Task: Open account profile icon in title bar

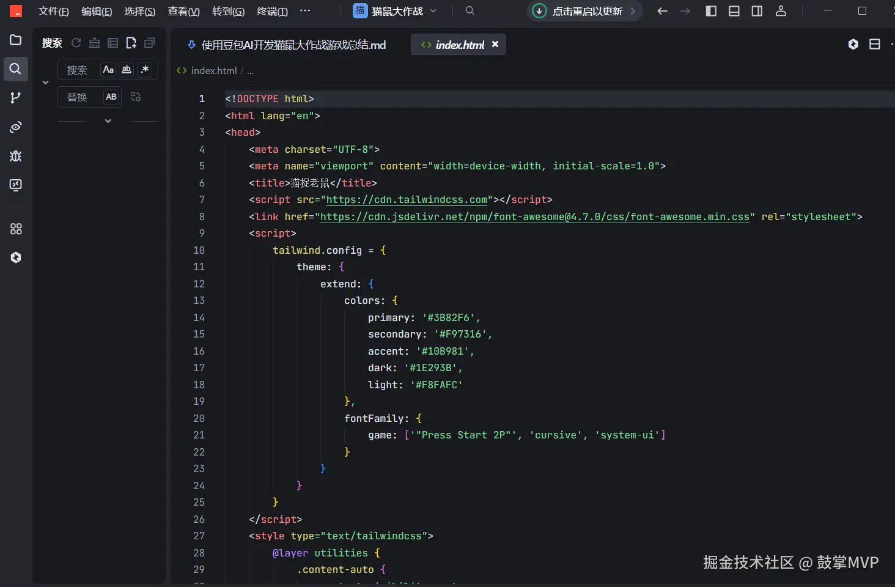Action: click(x=781, y=11)
